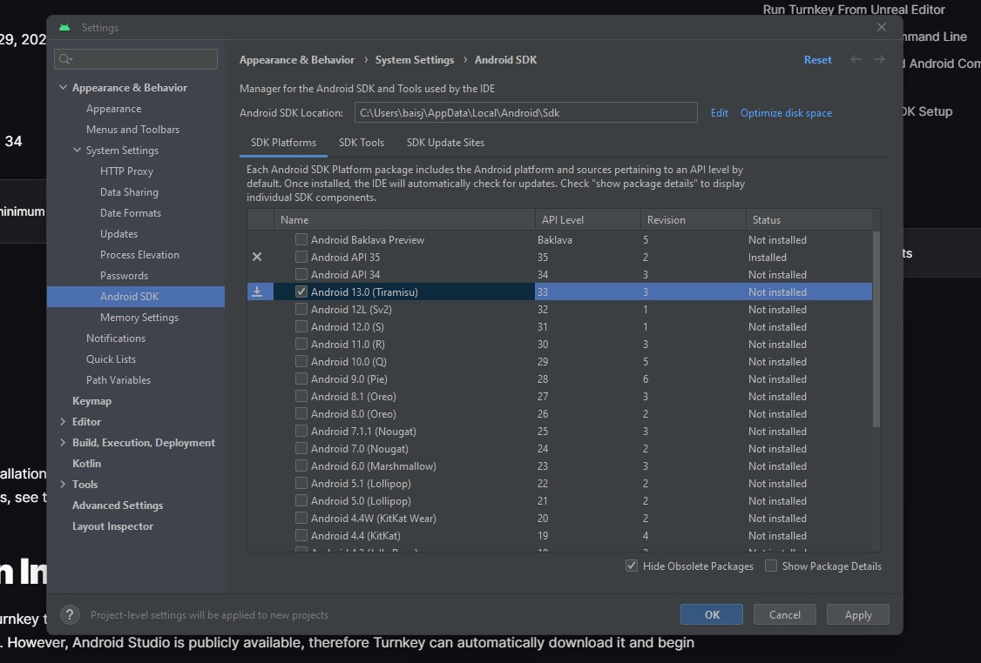
Task: Close the Settings dialog
Action: [882, 28]
